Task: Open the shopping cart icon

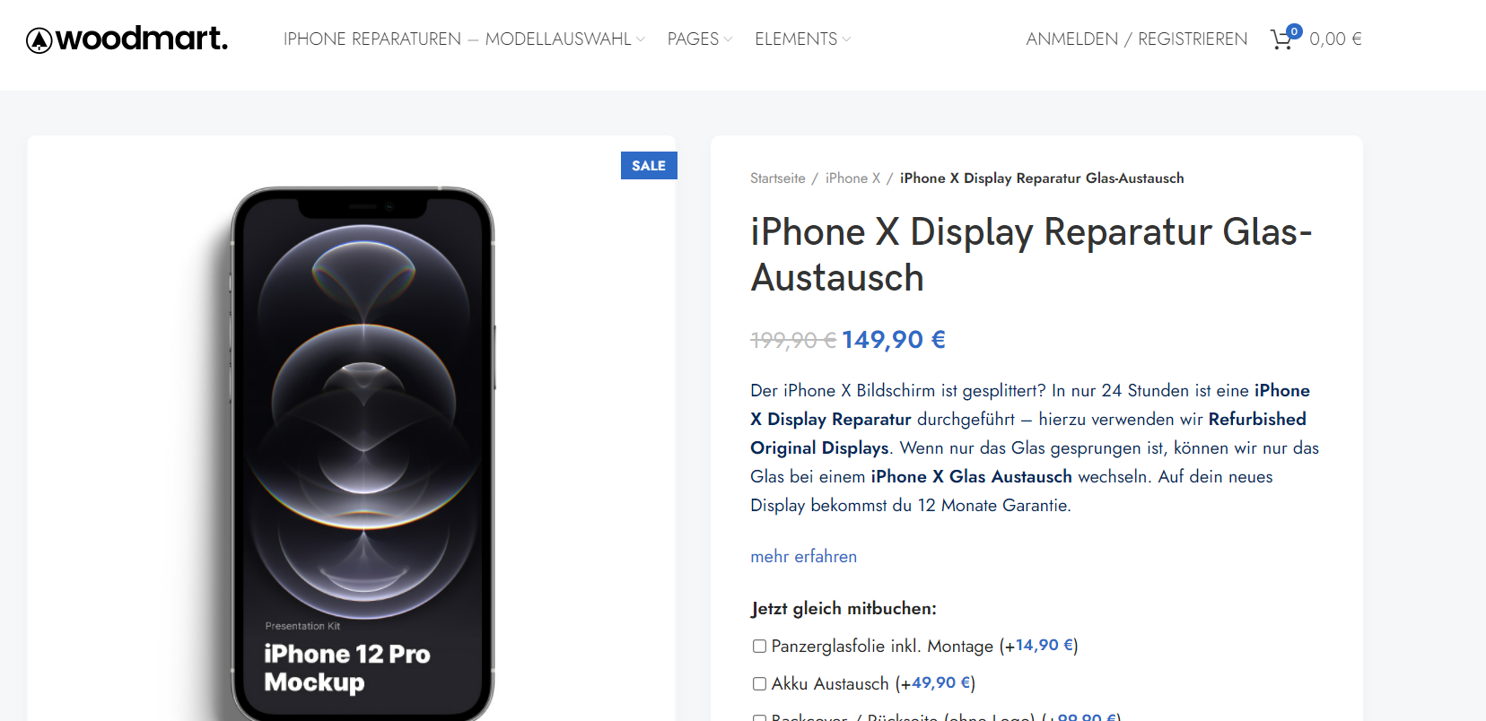Action: (x=1281, y=40)
